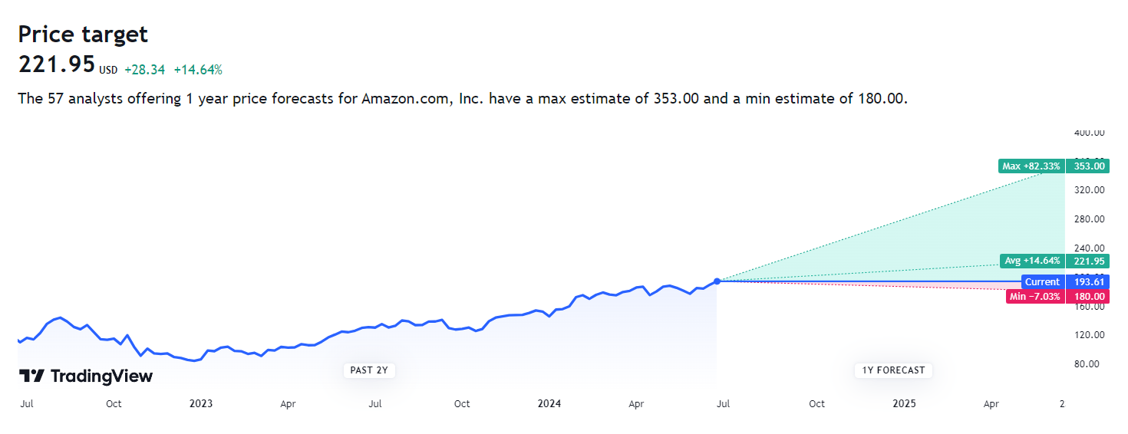Select the PAST 2Y chart label

tap(368, 370)
